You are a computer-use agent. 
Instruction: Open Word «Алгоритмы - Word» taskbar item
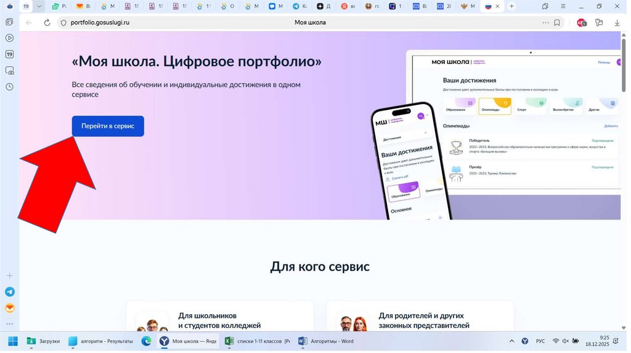(x=326, y=341)
